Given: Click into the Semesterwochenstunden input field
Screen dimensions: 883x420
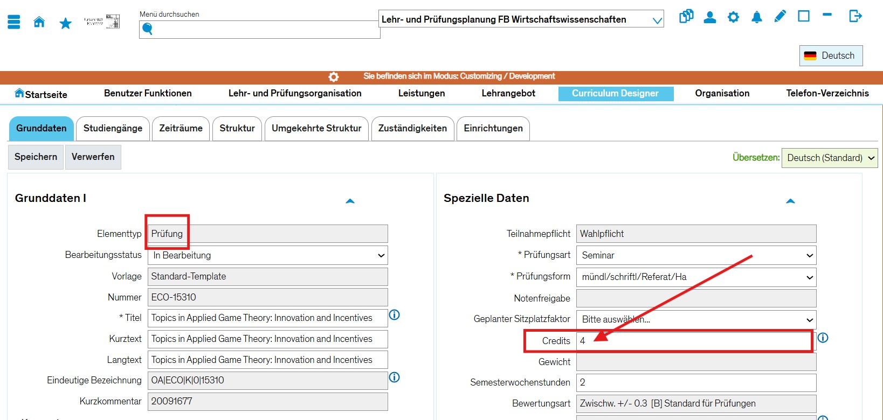Looking at the screenshot, I should click(696, 382).
